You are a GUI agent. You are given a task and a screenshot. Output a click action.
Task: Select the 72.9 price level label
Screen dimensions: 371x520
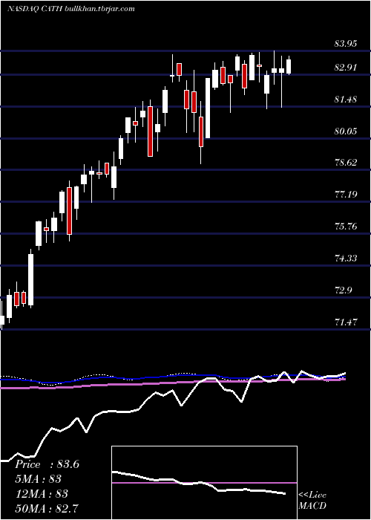tap(344, 290)
